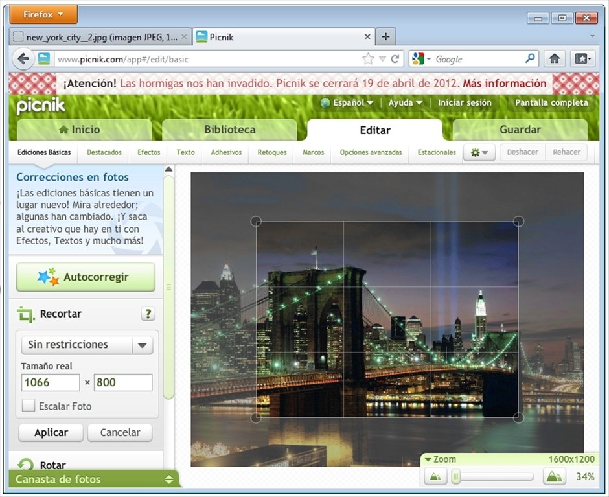Open a new tab with plus button
The width and height of the screenshot is (609, 497).
click(385, 36)
